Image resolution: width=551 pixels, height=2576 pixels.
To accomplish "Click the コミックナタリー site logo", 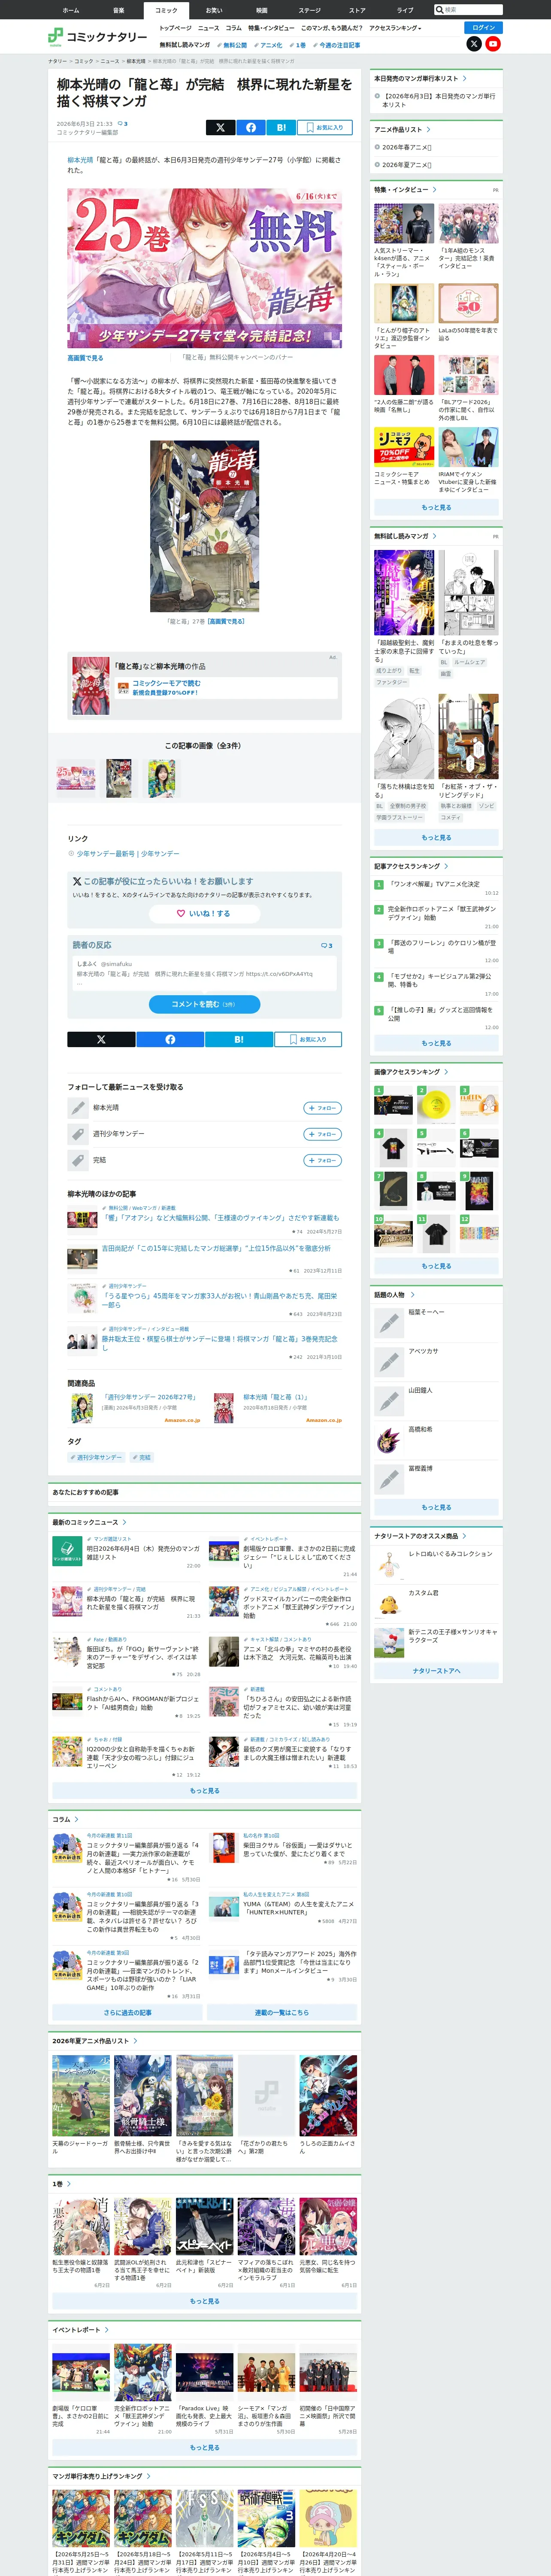I will click(97, 37).
